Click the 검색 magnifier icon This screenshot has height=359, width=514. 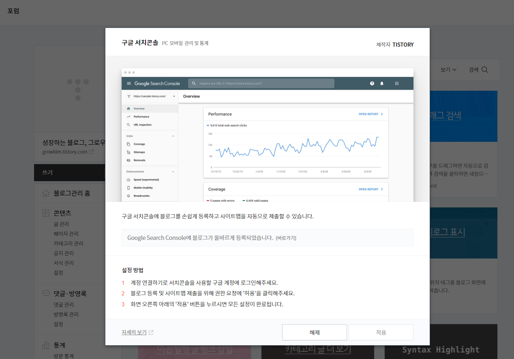click(484, 70)
